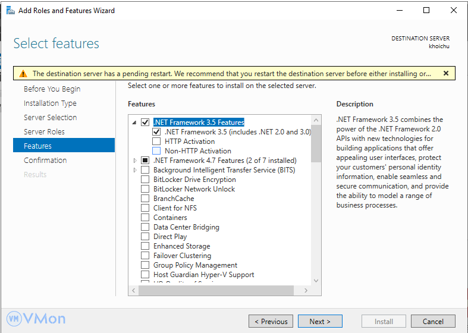Select the HTTP Activation label

click(x=190, y=141)
